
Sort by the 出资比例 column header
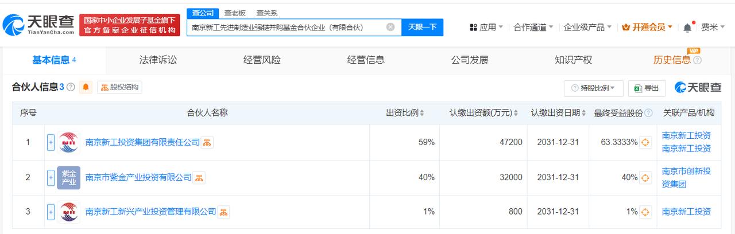405,113
